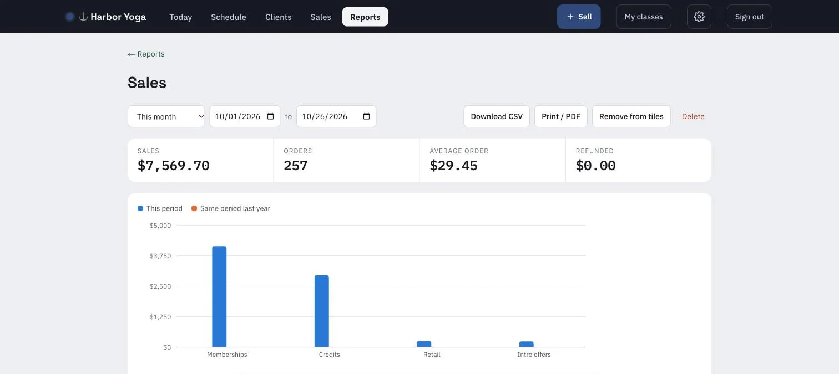Click the $3,750 y-axis label
Screen dimensions: 839x374
coord(160,256)
